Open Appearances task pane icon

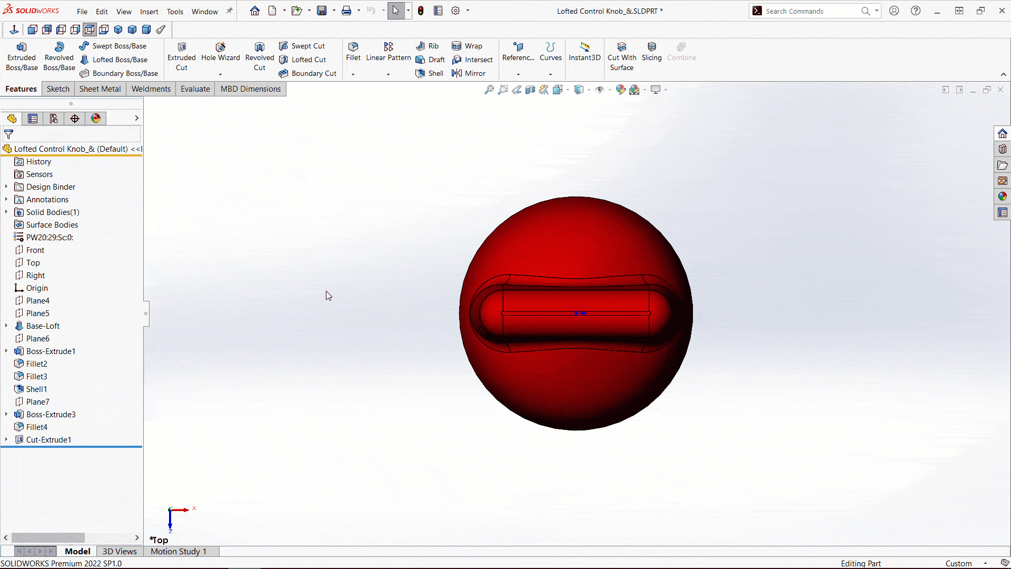1003,197
